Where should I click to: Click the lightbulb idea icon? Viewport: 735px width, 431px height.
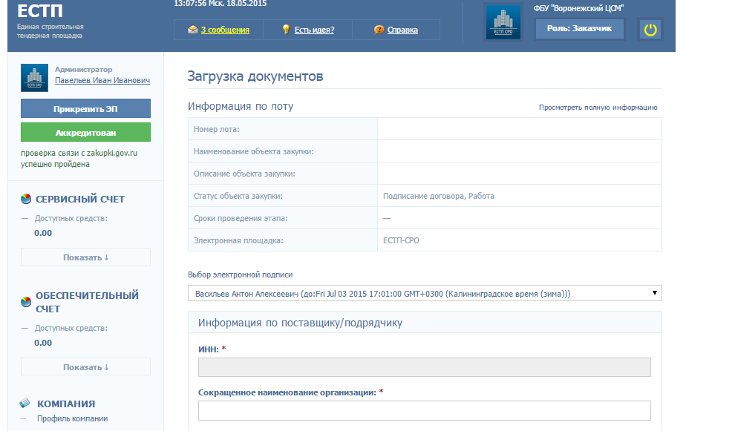(x=286, y=29)
